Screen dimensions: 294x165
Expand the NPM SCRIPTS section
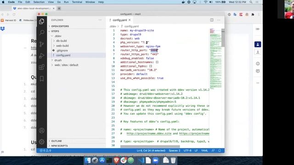(x=77, y=146)
